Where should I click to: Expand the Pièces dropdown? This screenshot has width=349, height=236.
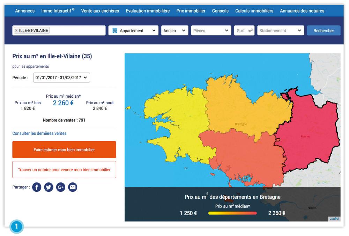click(211, 31)
